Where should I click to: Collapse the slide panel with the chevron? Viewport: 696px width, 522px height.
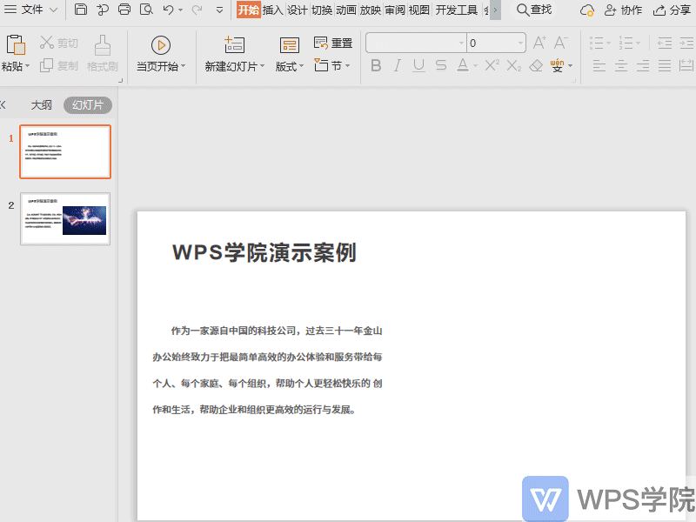pos(3,105)
